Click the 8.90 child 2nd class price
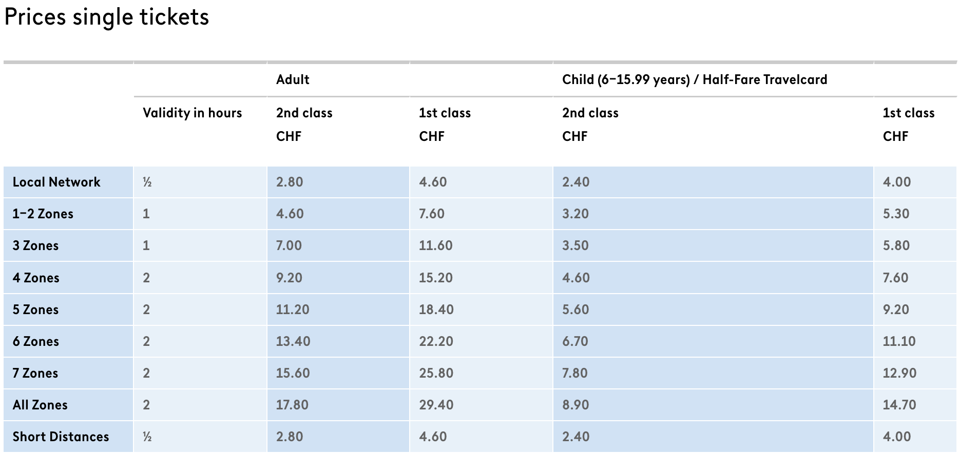 pos(575,405)
